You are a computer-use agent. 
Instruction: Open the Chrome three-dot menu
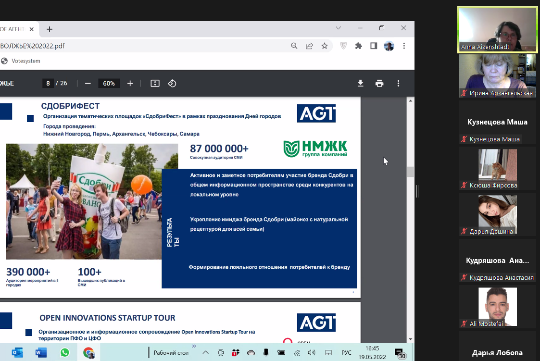click(404, 46)
